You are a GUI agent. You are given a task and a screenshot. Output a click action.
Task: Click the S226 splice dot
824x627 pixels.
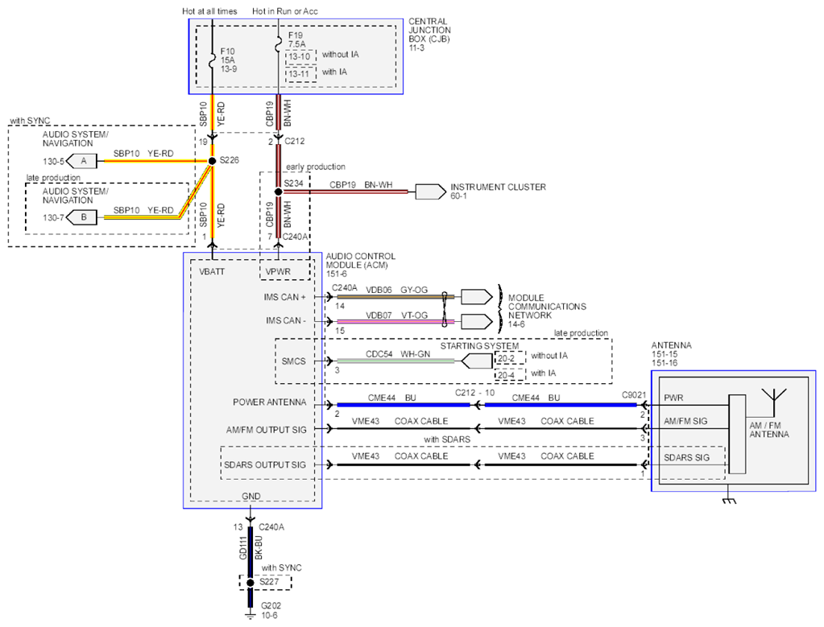click(212, 161)
